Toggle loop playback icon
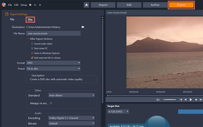The height and width of the screenshot is (127, 203). coord(158,100)
